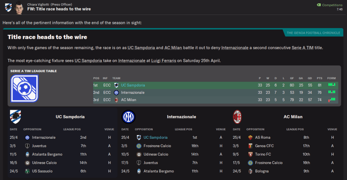Image resolution: width=347 pixels, height=180 pixels.
Task: Click Sampdoria's form indicator bars
Action: point(331,85)
